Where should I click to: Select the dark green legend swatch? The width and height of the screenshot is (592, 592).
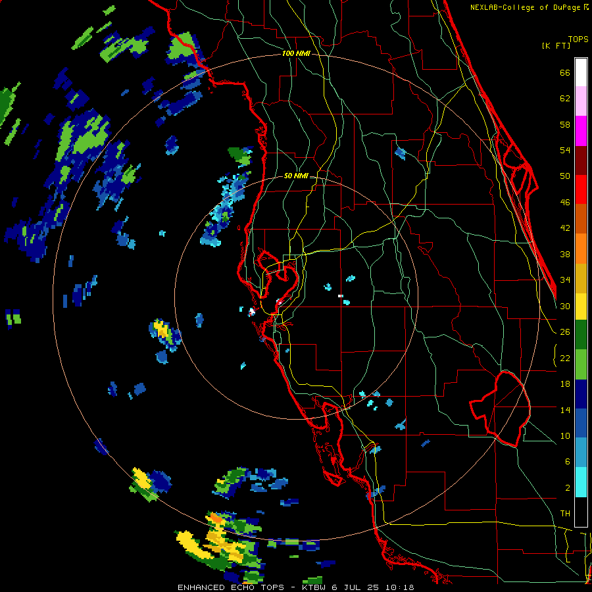tap(581, 335)
